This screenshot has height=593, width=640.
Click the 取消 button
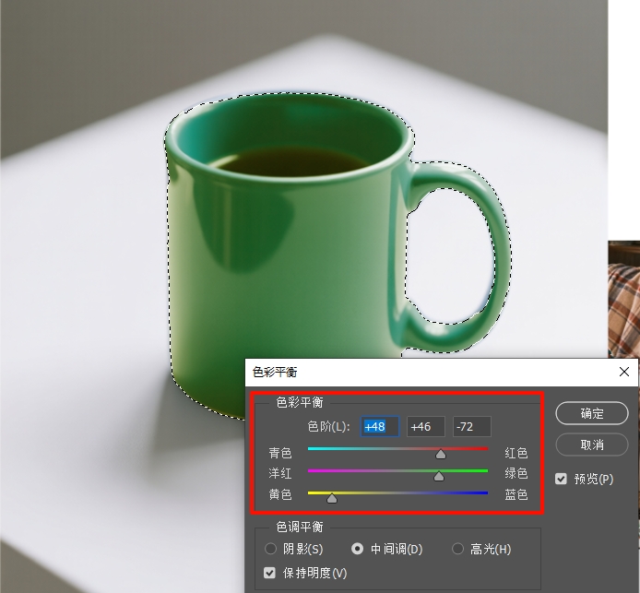tap(591, 445)
